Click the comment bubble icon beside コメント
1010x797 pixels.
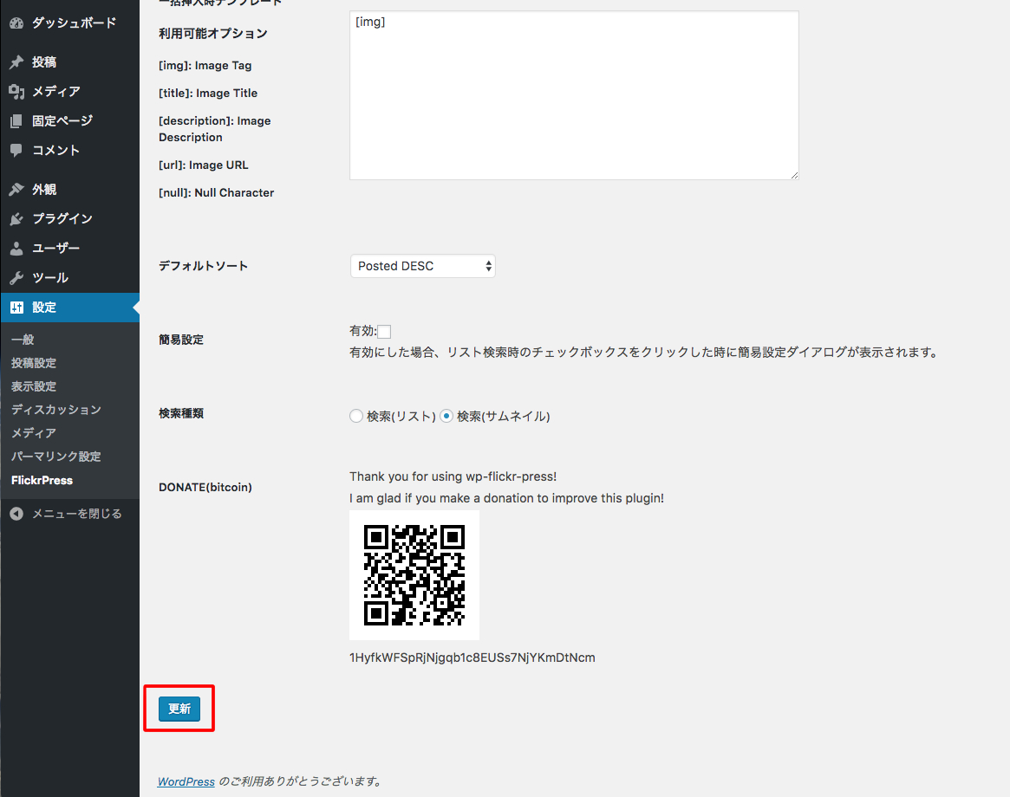(x=16, y=151)
